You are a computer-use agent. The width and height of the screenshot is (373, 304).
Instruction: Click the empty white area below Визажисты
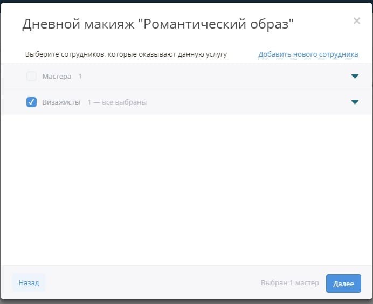[186, 189]
